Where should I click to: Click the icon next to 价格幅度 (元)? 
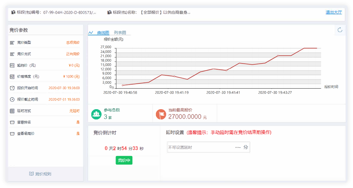coord(12,76)
